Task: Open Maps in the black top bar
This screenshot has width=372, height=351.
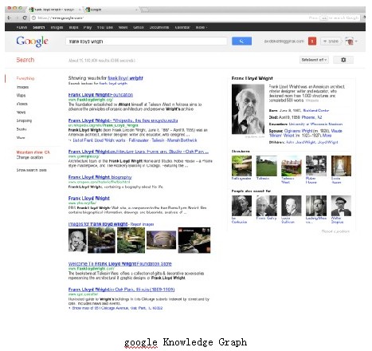Action: (73, 27)
